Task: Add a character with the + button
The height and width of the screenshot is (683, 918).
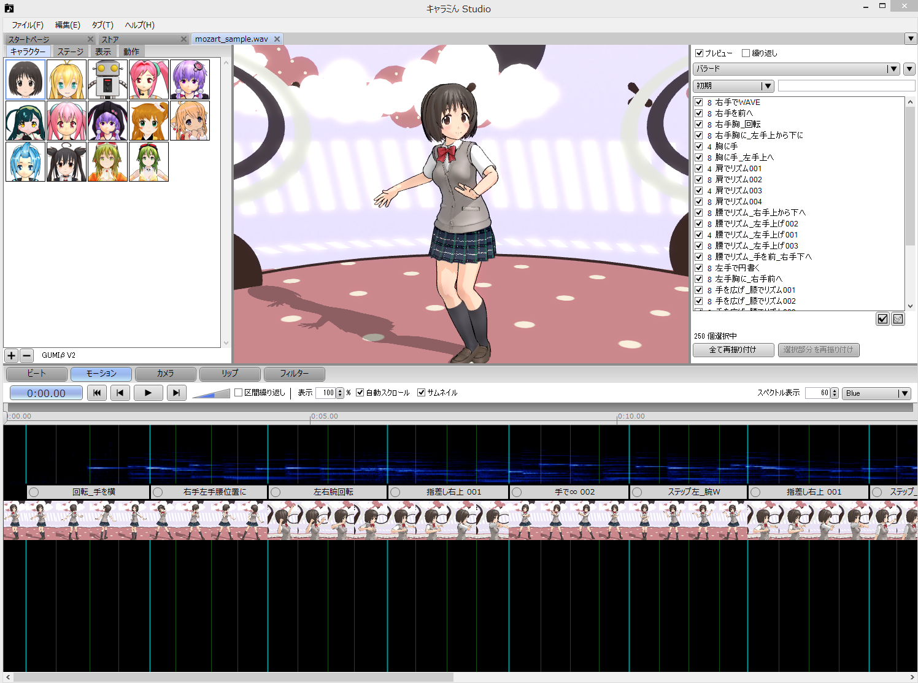Action: (11, 355)
